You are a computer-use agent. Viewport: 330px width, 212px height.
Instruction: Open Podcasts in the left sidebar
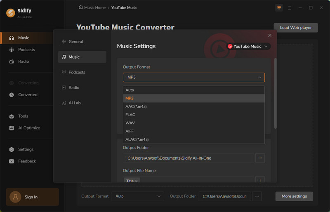27,49
